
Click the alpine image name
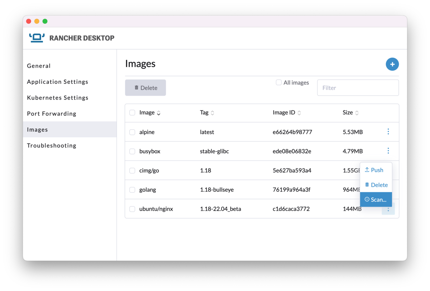pos(147,132)
